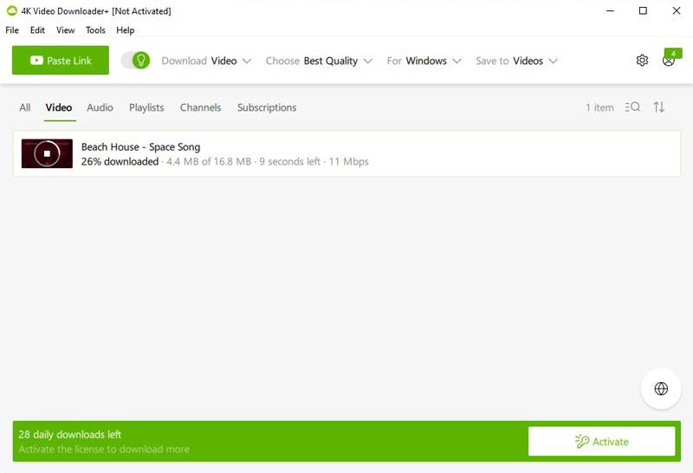Open the View menu

(x=66, y=30)
